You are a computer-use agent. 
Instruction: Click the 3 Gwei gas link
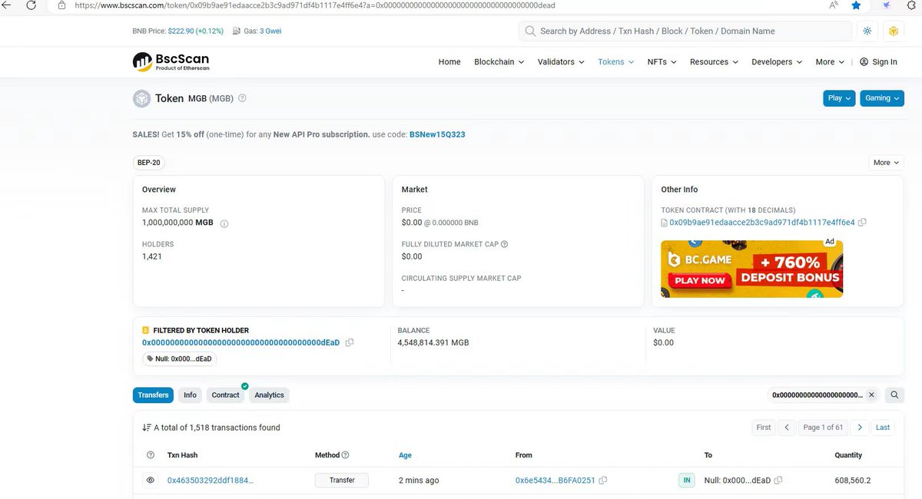click(x=272, y=31)
